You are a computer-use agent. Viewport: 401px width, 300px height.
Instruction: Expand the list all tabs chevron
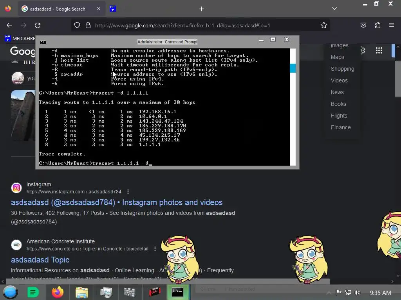point(334,9)
